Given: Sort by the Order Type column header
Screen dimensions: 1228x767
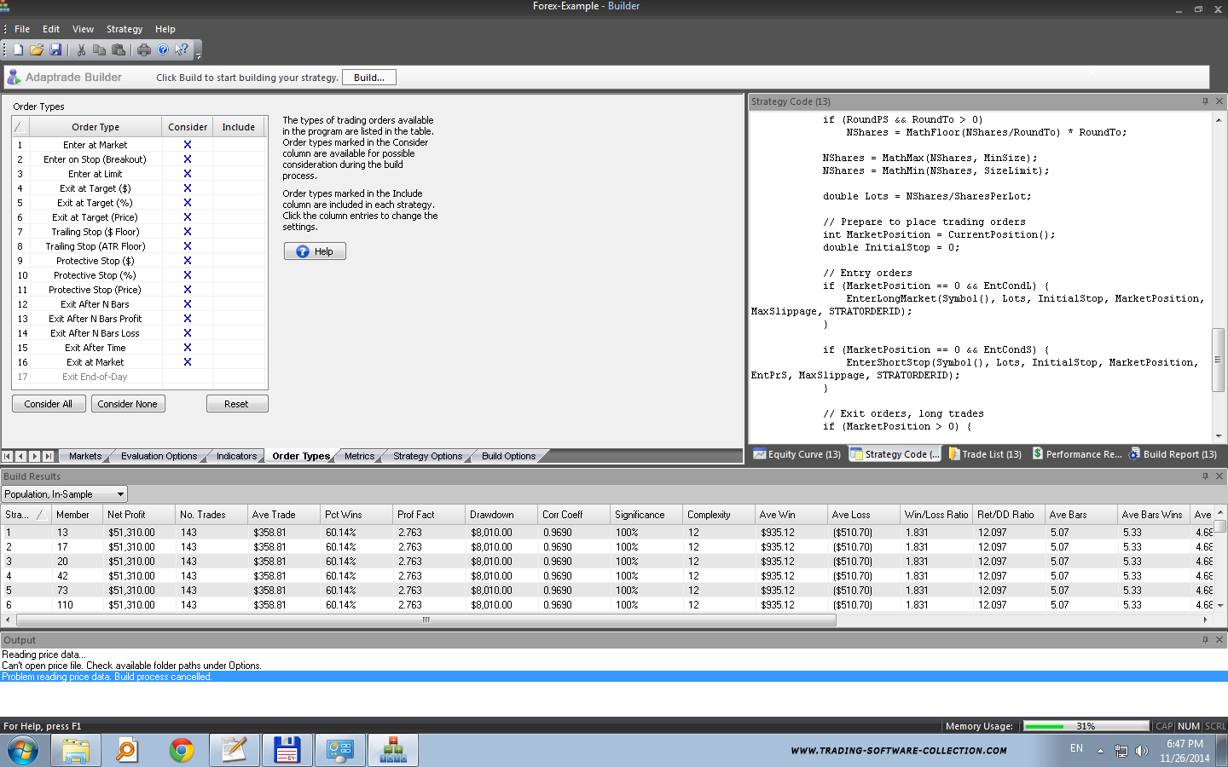Looking at the screenshot, I should click(x=96, y=127).
